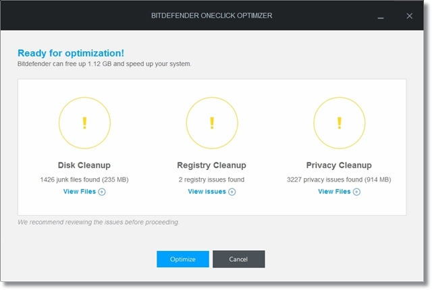
Task: Select the Disk Cleanup heading
Action: coord(84,165)
